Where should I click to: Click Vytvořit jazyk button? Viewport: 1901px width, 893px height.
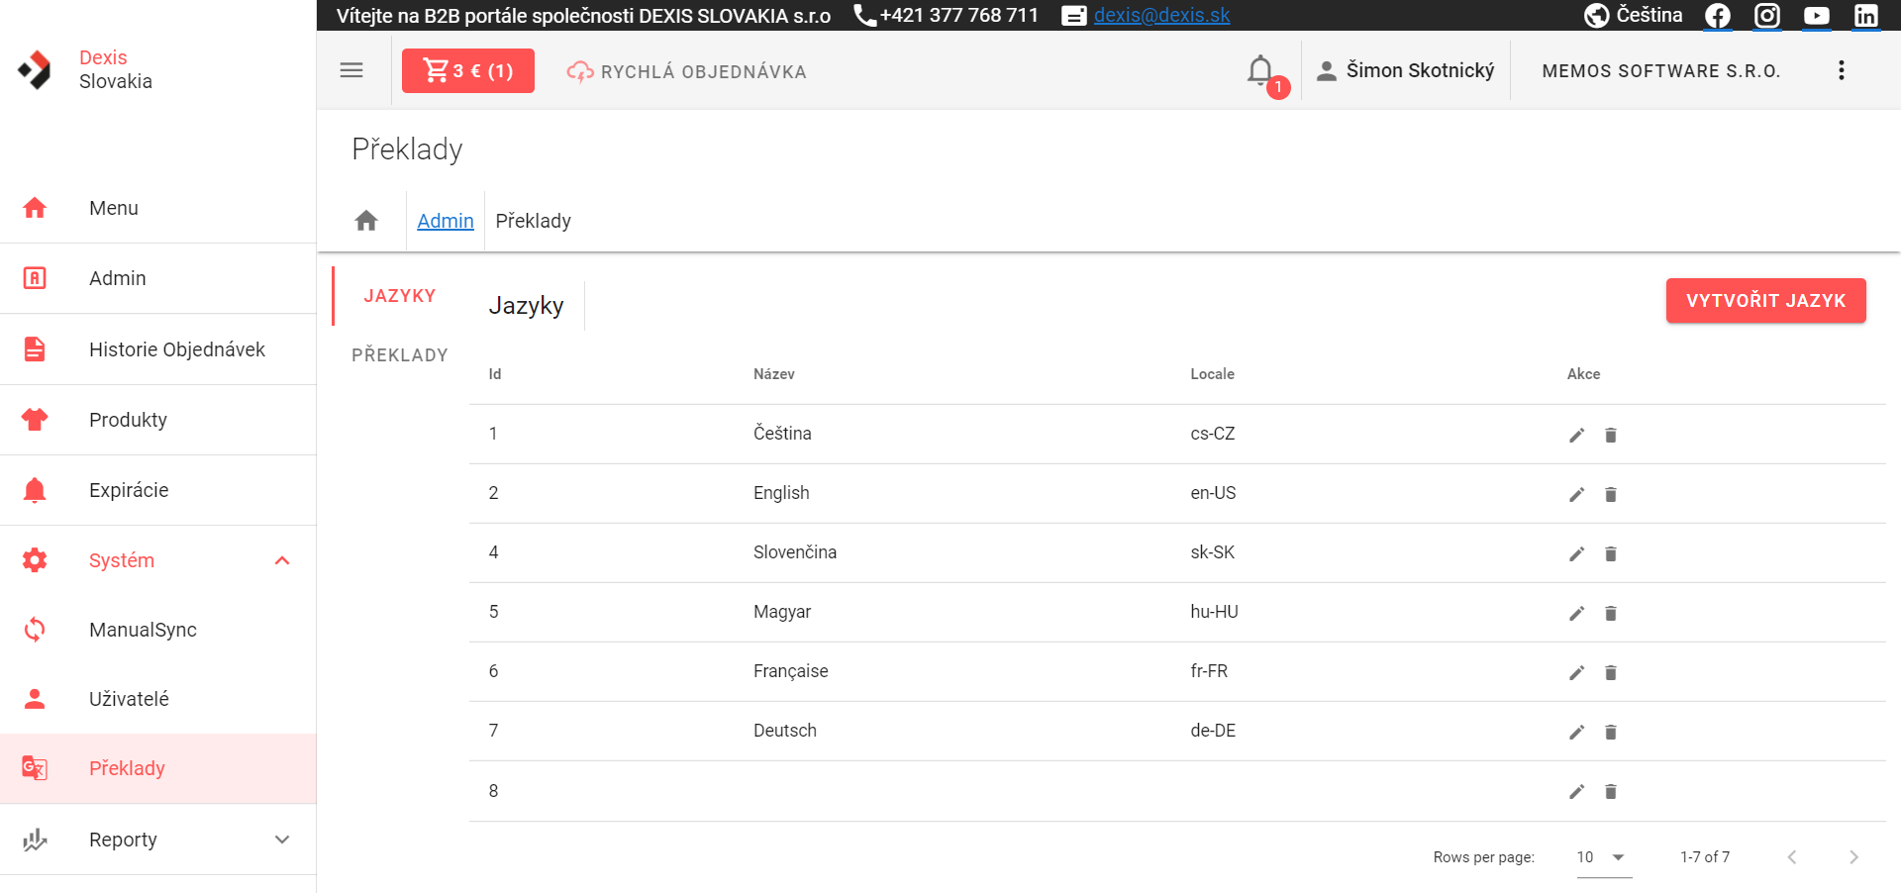1766,300
